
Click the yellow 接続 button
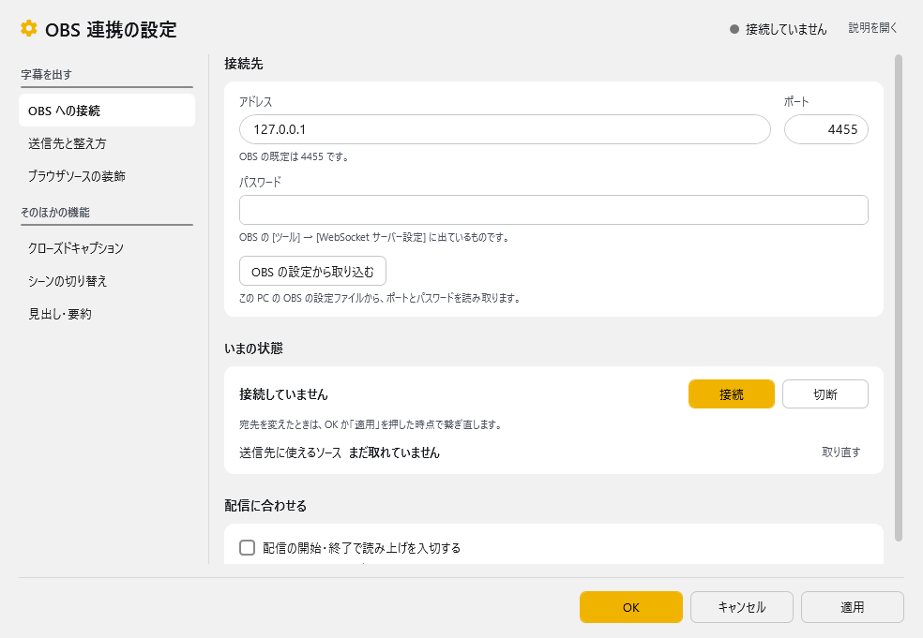[x=731, y=394]
